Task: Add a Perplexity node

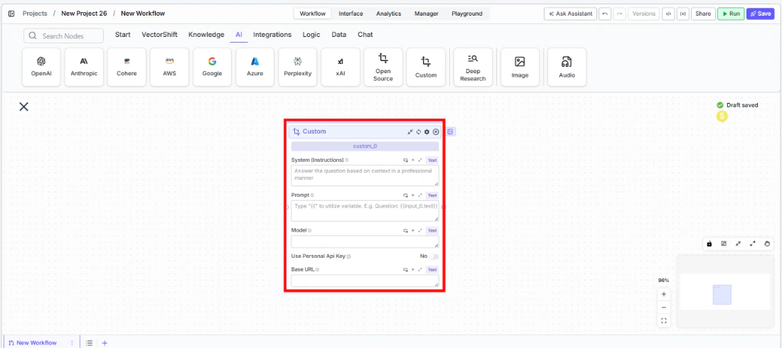Action: click(298, 67)
